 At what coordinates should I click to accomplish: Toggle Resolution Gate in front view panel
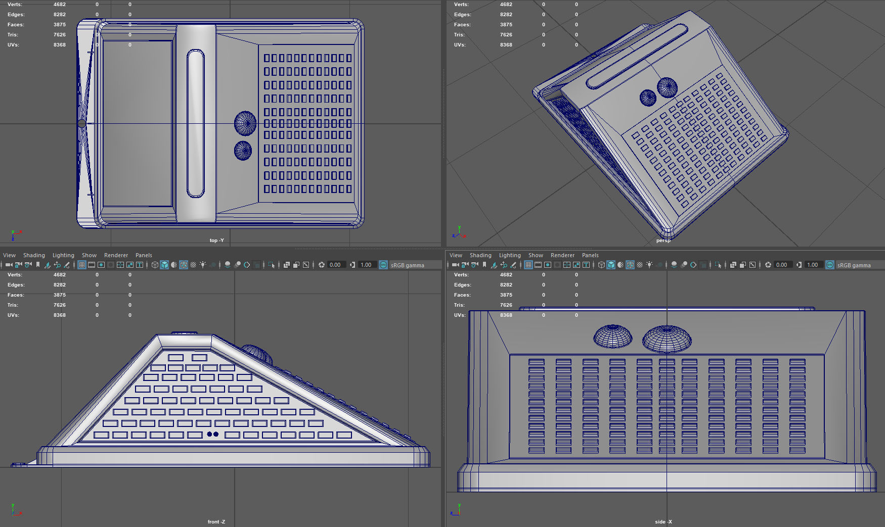[x=101, y=265]
